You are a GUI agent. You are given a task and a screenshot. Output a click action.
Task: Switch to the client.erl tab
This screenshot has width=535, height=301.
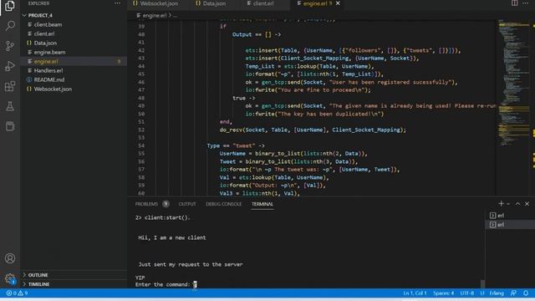click(x=260, y=3)
